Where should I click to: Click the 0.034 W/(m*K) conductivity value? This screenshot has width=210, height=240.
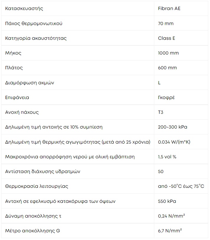(174, 142)
